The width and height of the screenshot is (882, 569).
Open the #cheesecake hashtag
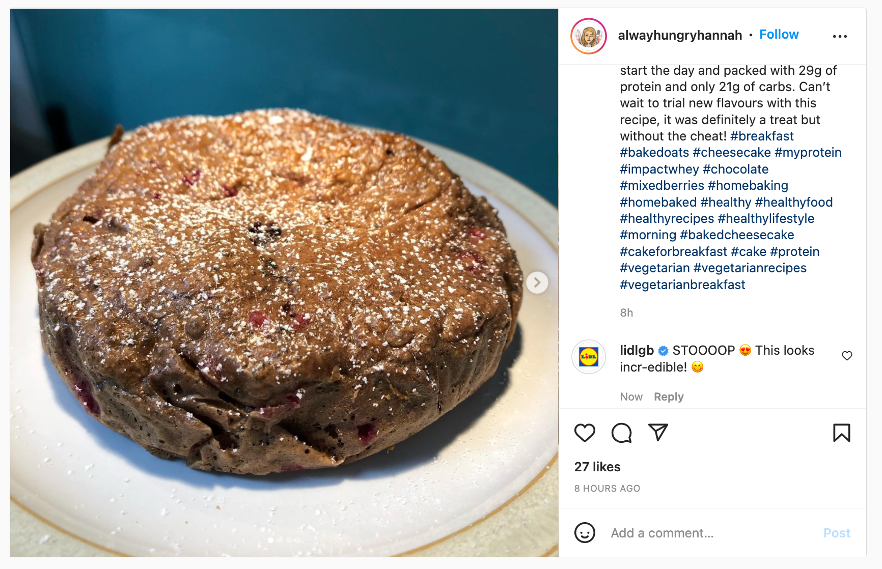731,153
